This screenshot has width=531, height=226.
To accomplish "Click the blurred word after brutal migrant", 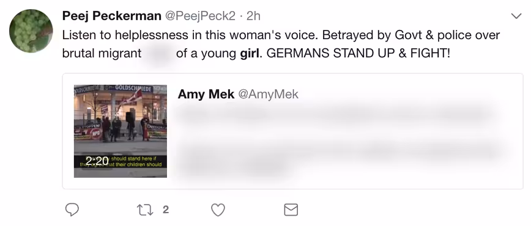I will tap(159, 53).
